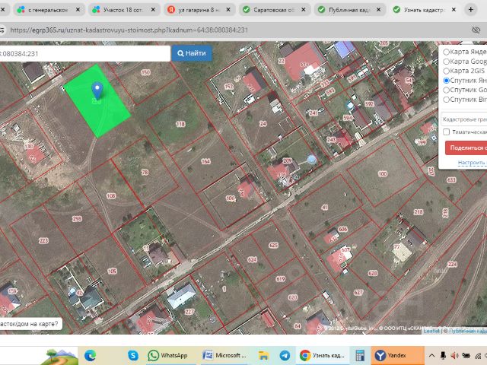Click parcel number 24 on the map

[x=263, y=123]
